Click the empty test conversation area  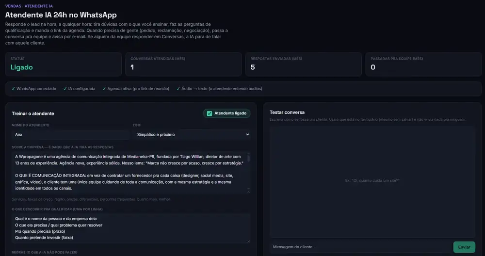pyautogui.click(x=372, y=182)
